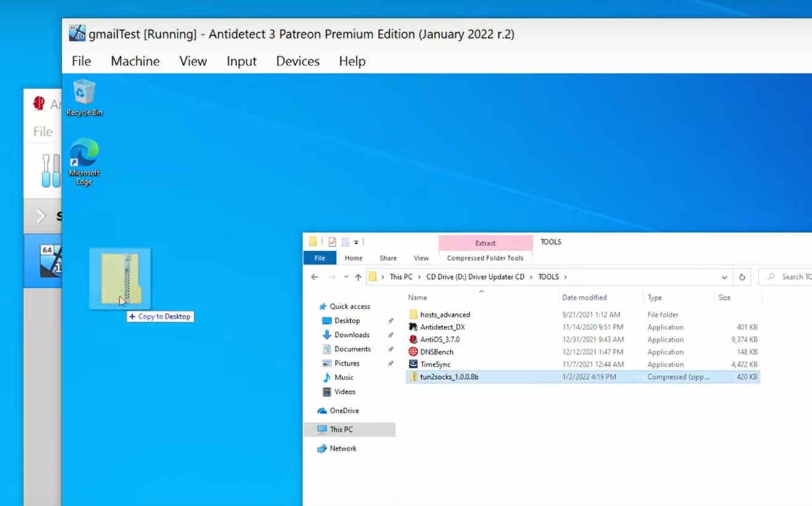Switch to the Home ribbon tab

353,258
